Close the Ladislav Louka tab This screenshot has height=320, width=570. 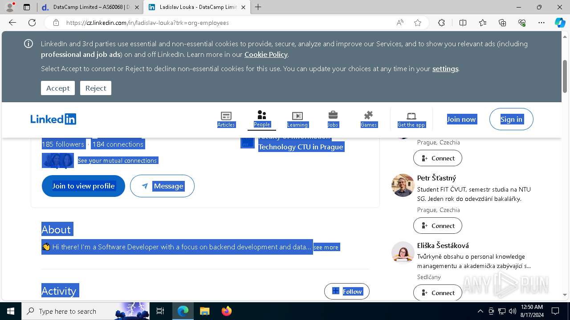click(x=244, y=7)
